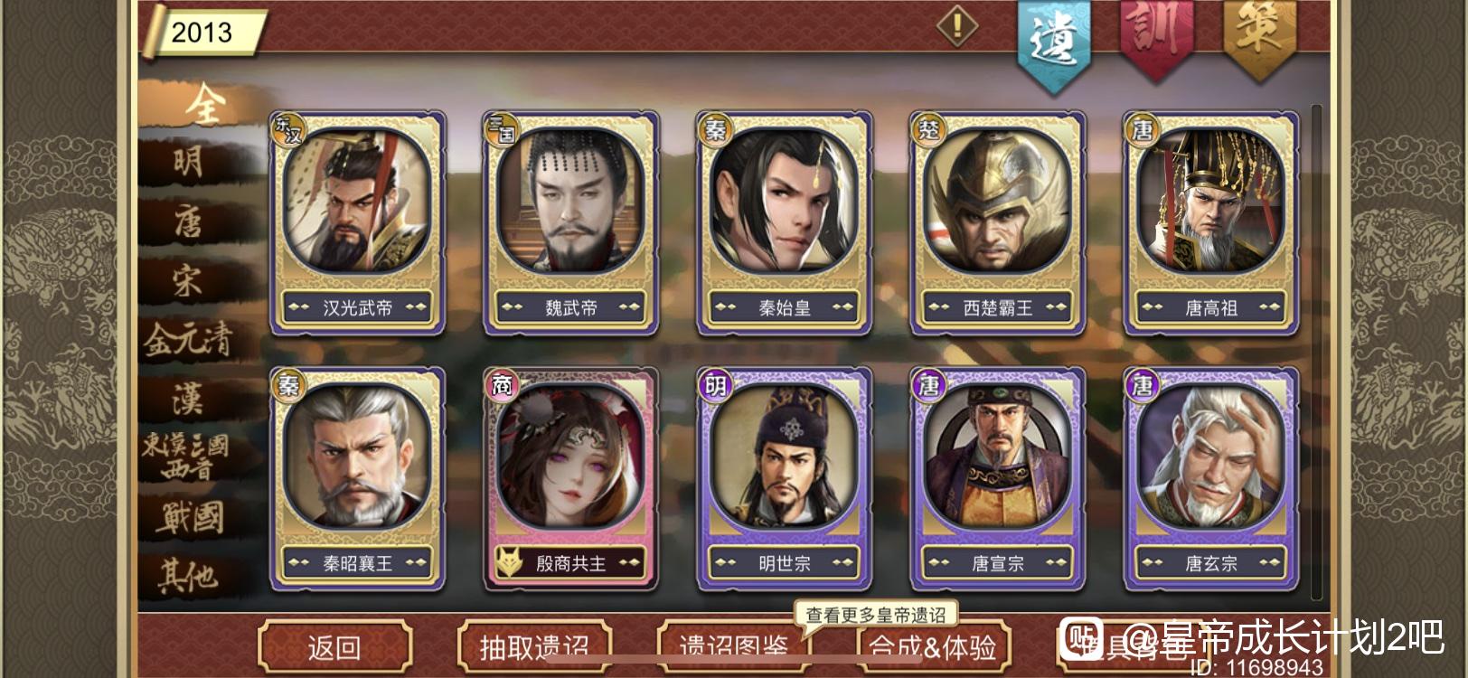This screenshot has height=678, width=1468.
Task: Click the 合成&体验 button
Action: (x=933, y=647)
